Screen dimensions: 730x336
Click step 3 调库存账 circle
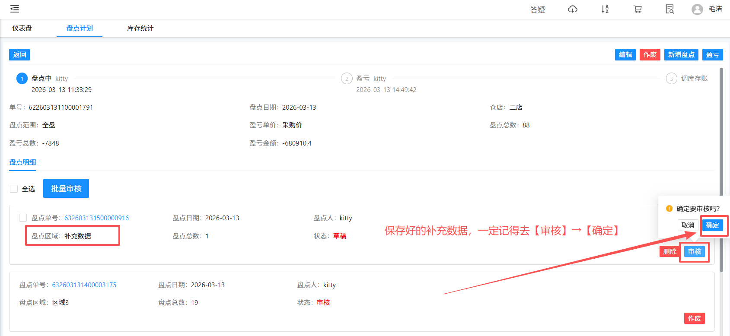tap(671, 79)
